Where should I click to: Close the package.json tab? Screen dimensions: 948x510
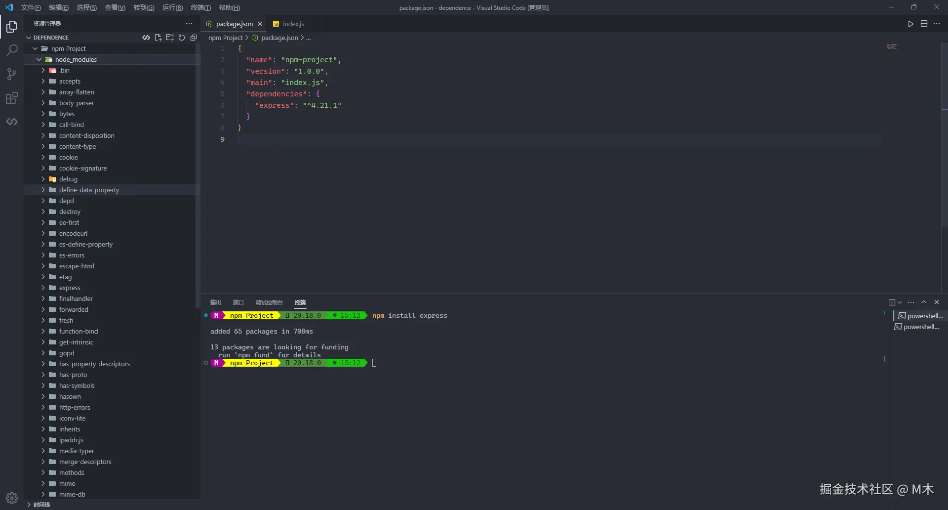point(260,24)
